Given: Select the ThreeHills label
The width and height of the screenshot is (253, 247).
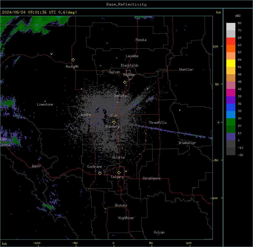Looking at the screenshot, I should [x=158, y=123].
